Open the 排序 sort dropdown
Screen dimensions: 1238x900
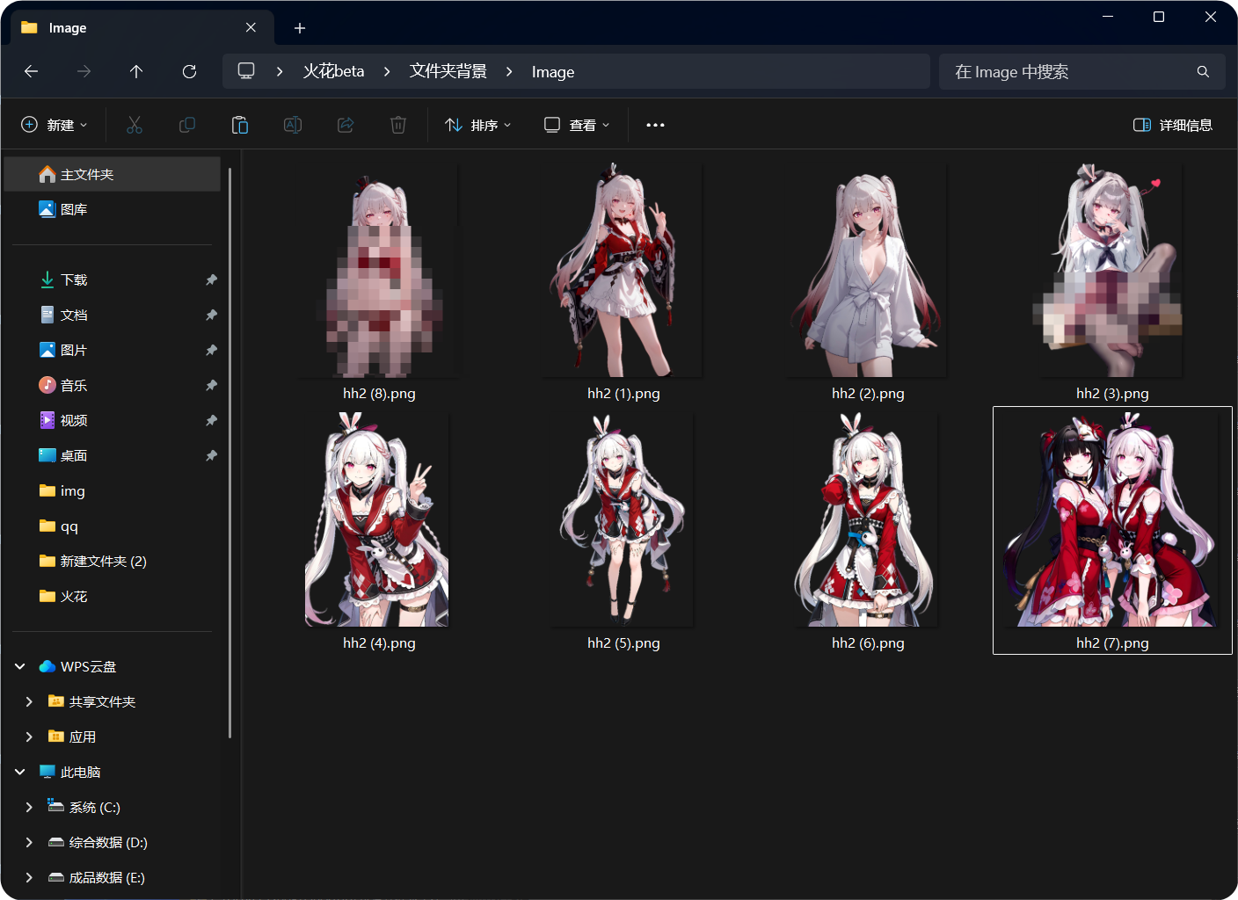pyautogui.click(x=478, y=125)
